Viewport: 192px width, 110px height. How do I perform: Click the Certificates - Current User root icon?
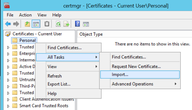(8, 34)
